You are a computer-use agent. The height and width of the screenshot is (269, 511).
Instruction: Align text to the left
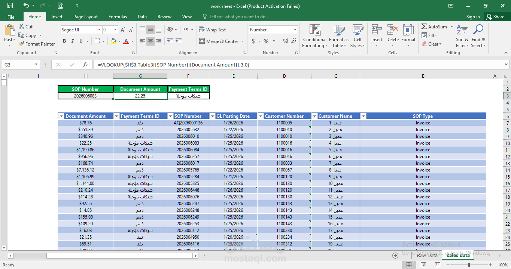click(x=142, y=41)
